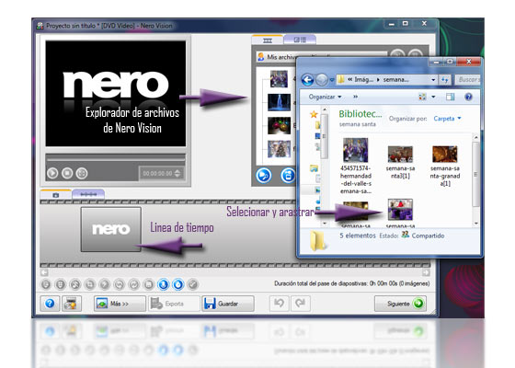This screenshot has height=368, width=515.
Task: Click the blue toolbar icon left of the droplet icon
Action: point(164,284)
